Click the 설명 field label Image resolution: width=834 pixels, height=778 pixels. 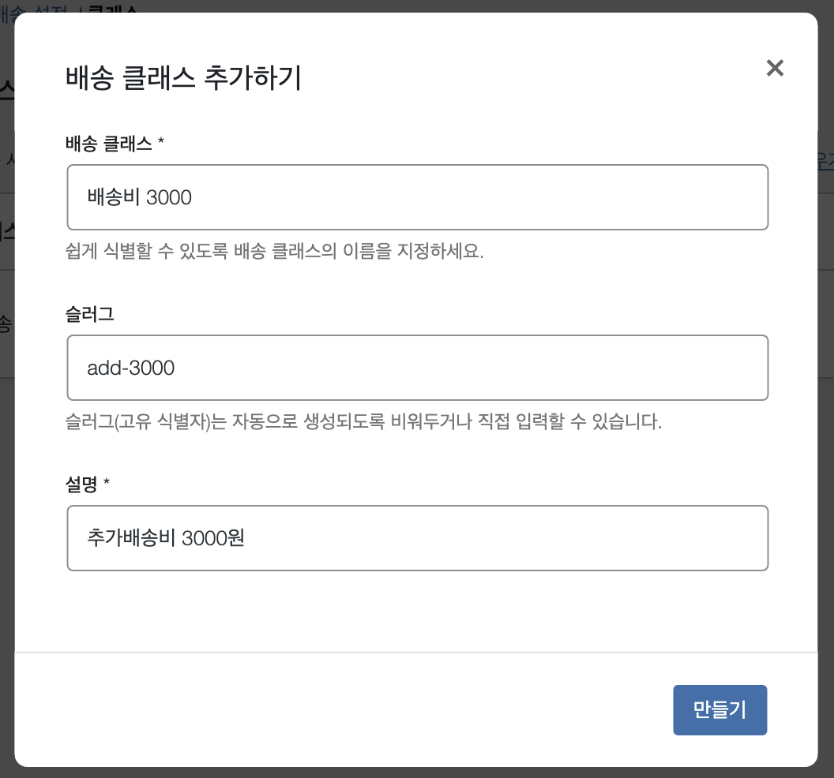click(x=81, y=484)
